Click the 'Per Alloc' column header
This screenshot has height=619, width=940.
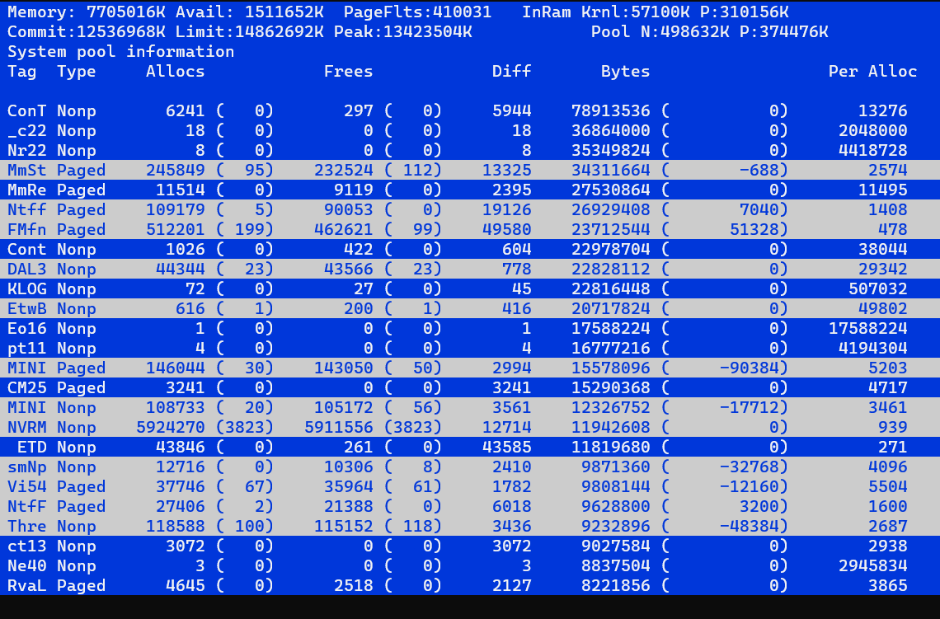[x=872, y=72]
